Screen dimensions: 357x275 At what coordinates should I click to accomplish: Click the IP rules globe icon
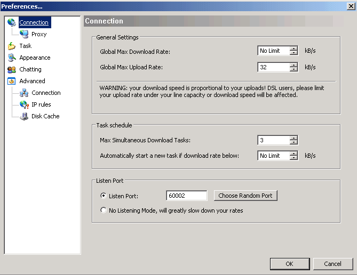click(x=24, y=104)
